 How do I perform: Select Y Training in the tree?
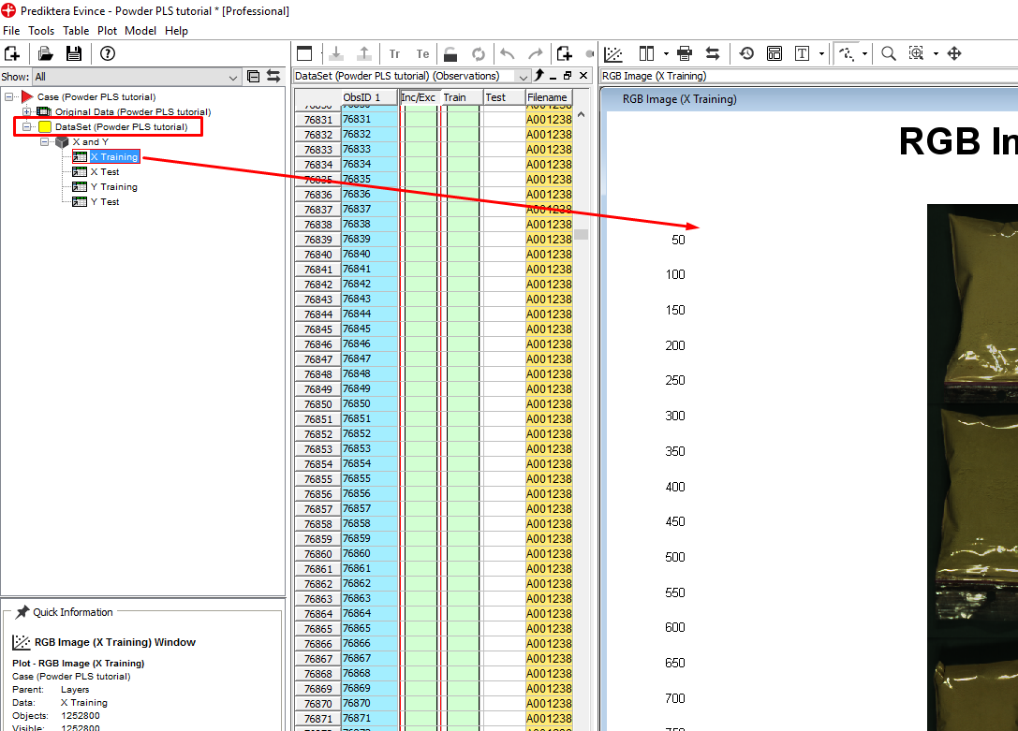click(x=113, y=187)
